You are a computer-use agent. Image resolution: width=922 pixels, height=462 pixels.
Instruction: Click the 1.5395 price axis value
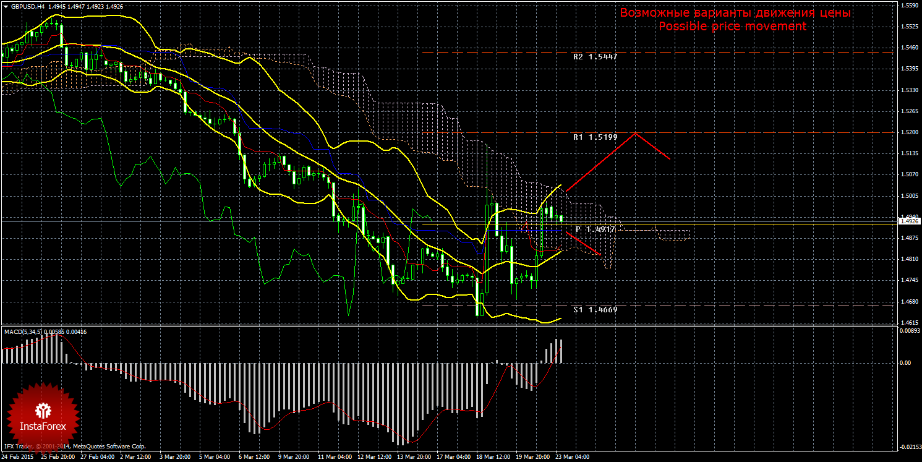909,69
